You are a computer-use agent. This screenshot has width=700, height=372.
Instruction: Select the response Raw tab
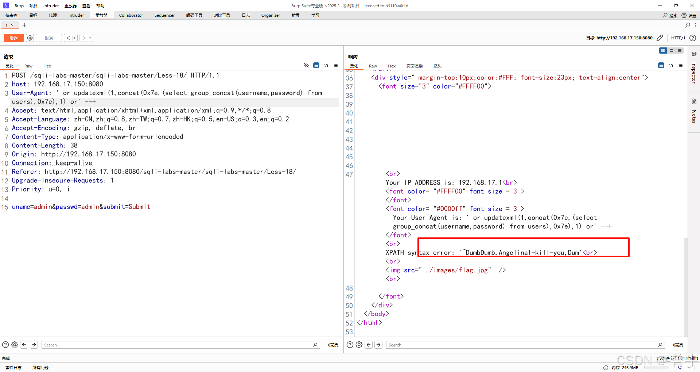click(x=373, y=66)
